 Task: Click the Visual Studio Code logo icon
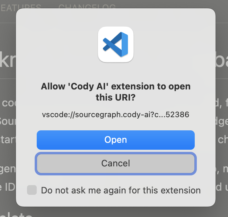[116, 44]
